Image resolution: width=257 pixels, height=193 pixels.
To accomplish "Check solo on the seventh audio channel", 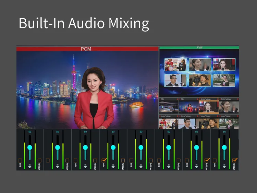I will (x=187, y=160).
